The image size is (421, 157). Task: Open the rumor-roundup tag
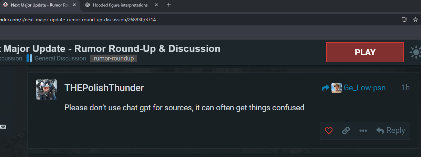[114, 58]
